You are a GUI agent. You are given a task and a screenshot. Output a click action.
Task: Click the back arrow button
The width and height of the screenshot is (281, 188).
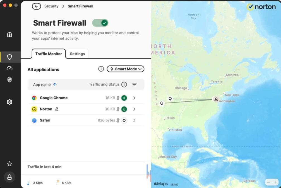click(36, 6)
